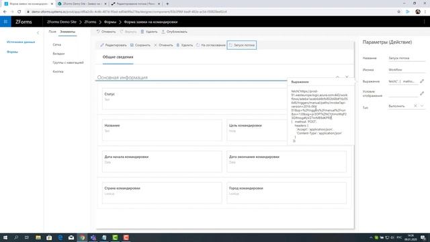The image size is (430, 242).
Task: Collapse the Основная информация section chevron
Action: coord(337,77)
